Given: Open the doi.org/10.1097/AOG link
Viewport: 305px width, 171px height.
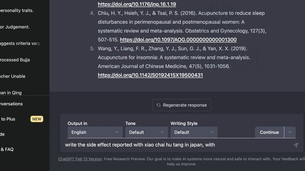Looking at the screenshot, I should tap(178, 40).
